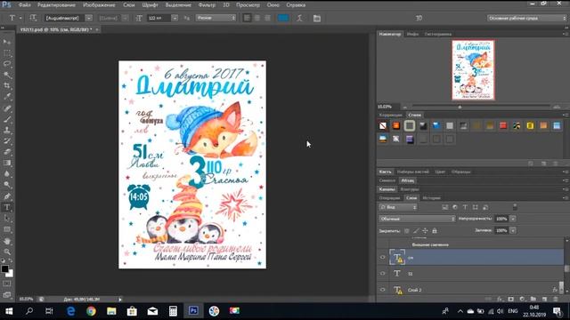Click the text color swatch
Viewport: 570px width, 320px height.
click(x=283, y=18)
